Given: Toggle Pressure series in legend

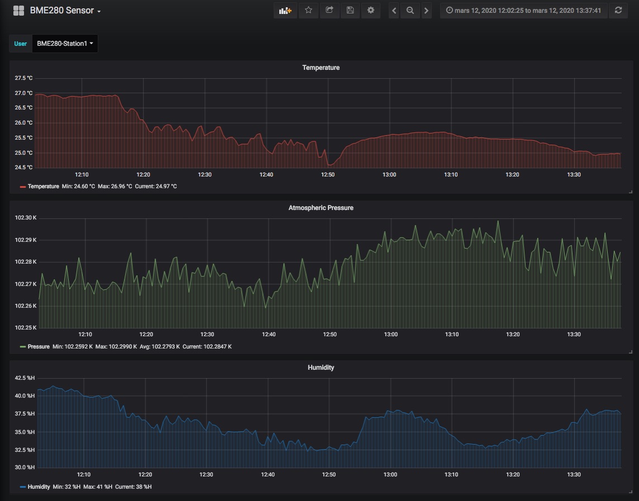Looking at the screenshot, I should click(39, 346).
